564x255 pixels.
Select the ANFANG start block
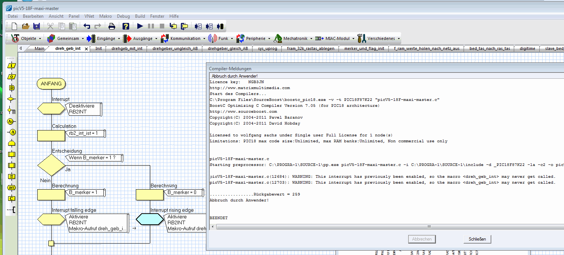51,84
